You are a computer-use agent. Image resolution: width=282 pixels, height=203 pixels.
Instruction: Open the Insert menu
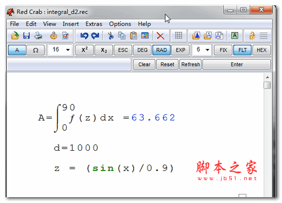tap(70, 24)
